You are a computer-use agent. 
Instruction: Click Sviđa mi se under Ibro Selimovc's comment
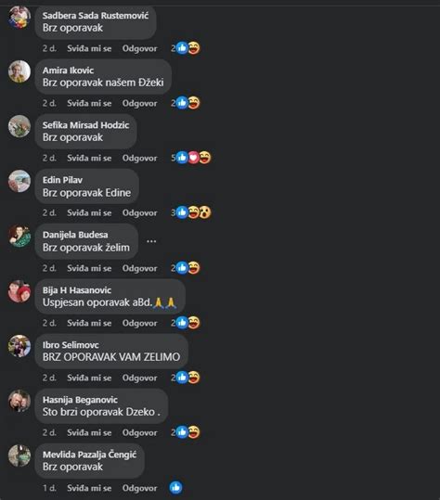tap(89, 378)
